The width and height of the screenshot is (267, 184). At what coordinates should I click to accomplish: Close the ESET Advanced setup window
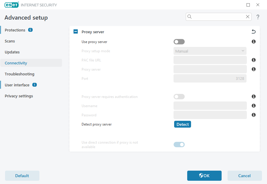click(258, 5)
